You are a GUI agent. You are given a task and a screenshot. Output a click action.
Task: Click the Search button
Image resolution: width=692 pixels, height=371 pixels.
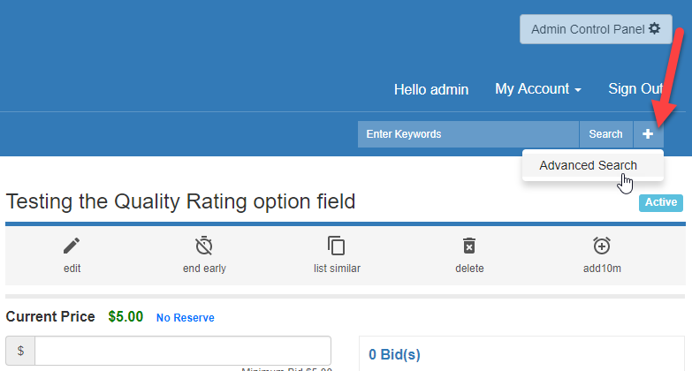click(x=606, y=134)
